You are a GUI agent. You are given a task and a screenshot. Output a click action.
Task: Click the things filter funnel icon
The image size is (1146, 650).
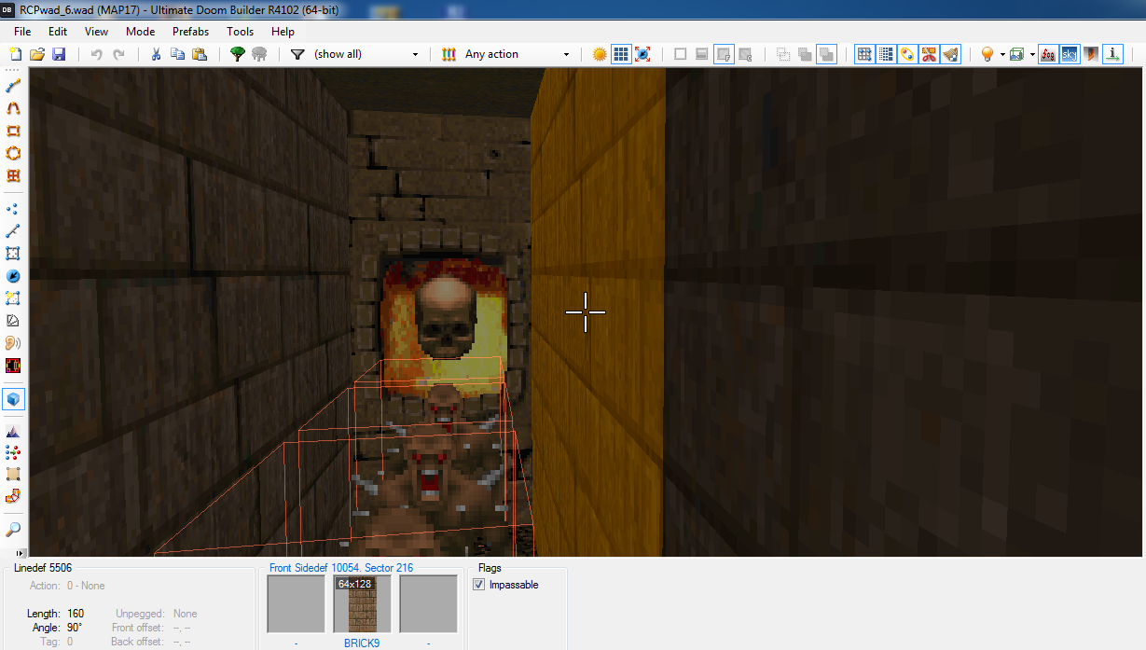(x=297, y=54)
